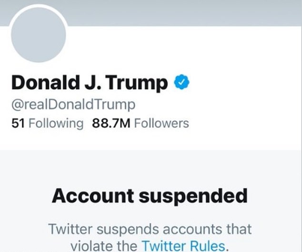Open the Twitter Rules link
The image size is (302, 252).
182,246
